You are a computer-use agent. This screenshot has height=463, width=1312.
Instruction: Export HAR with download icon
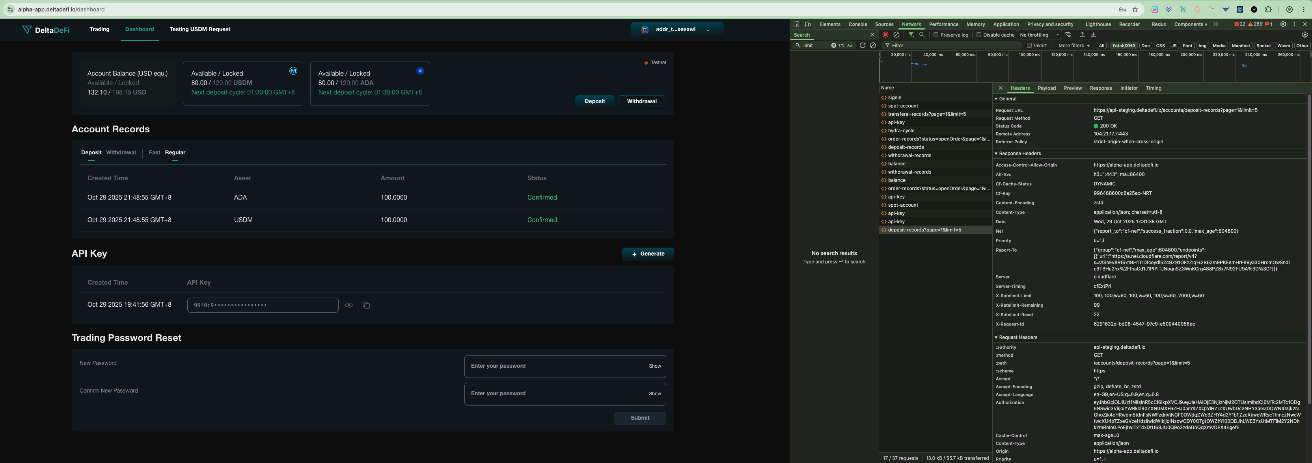(1093, 35)
